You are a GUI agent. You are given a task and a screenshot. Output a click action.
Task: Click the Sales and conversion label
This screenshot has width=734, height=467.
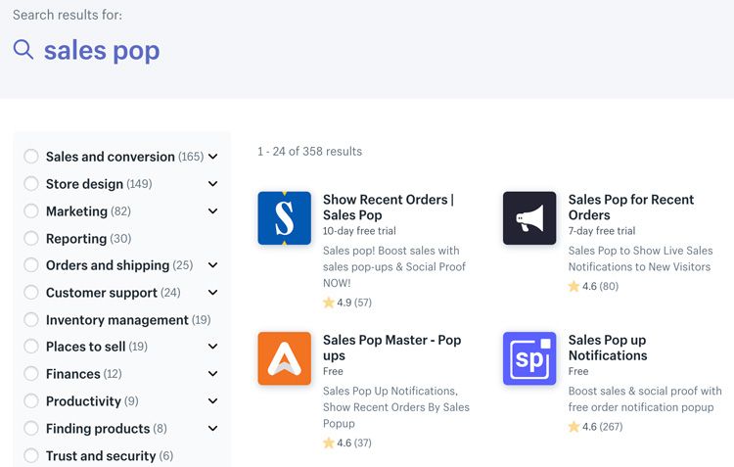110,157
